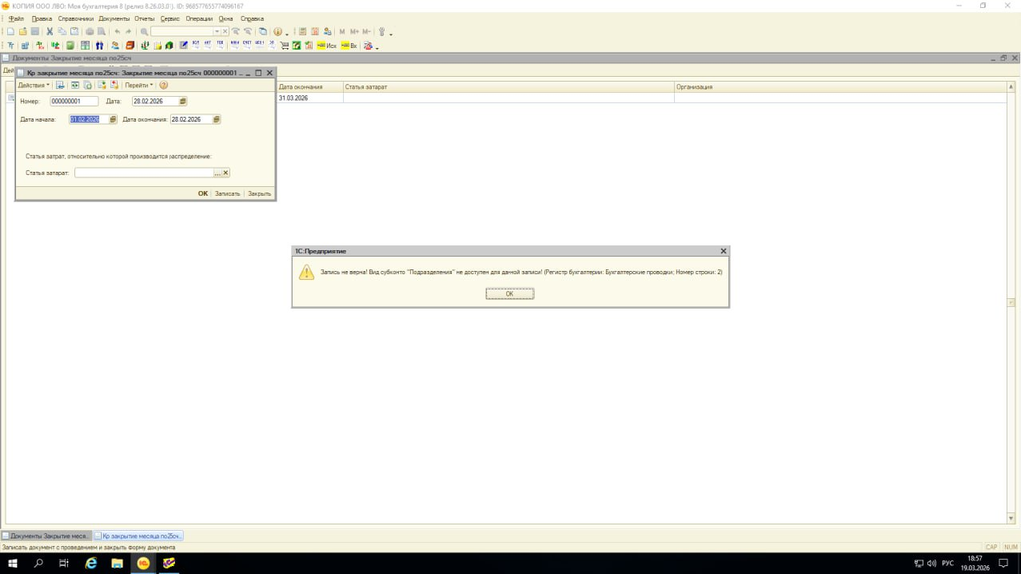Image resolution: width=1021 pixels, height=574 pixels.
Task: Click the calculator icon in main toolbar
Action: click(303, 32)
